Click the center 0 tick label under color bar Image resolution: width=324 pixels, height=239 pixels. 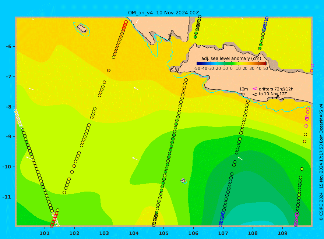pyautogui.click(x=232, y=68)
